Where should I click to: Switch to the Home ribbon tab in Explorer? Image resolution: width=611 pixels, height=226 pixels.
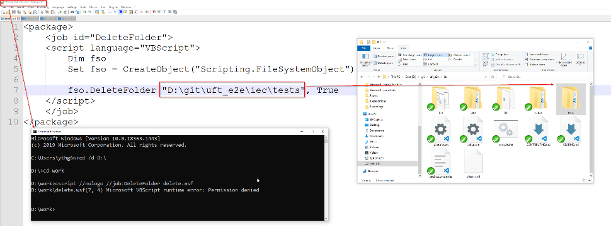tap(377, 48)
